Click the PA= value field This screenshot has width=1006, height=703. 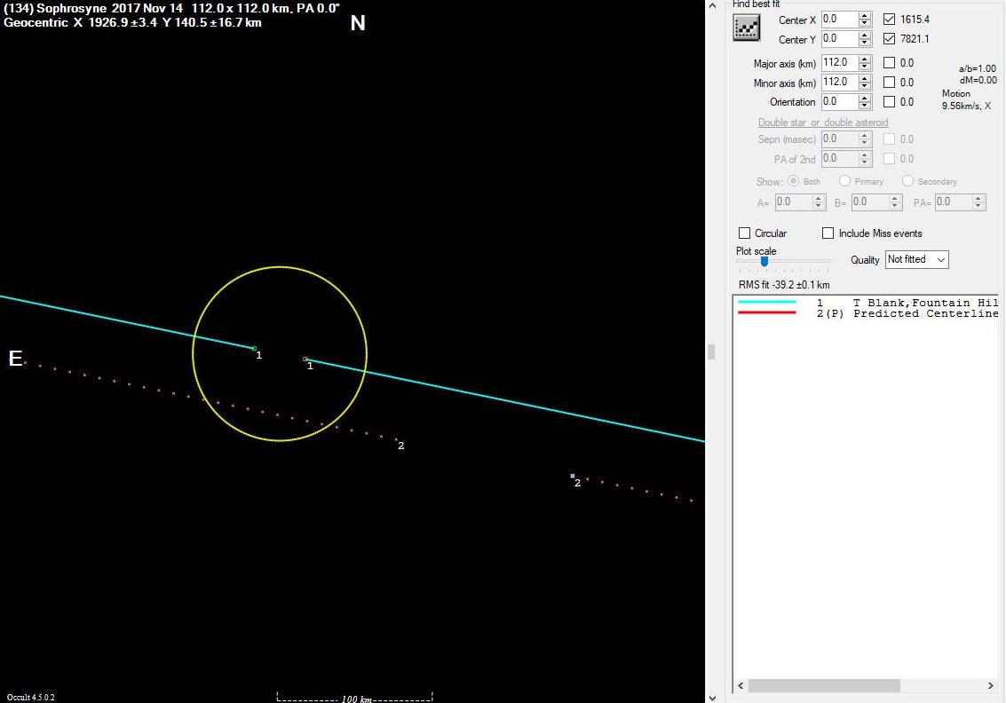(954, 202)
